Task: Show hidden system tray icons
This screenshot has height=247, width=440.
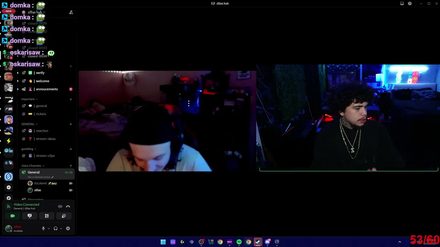Action: (x=399, y=242)
